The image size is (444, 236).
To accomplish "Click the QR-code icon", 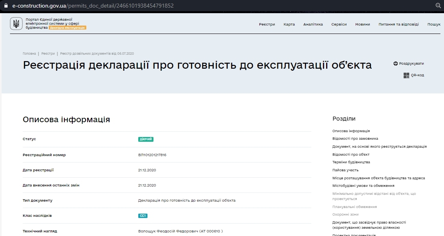I will tap(406, 75).
